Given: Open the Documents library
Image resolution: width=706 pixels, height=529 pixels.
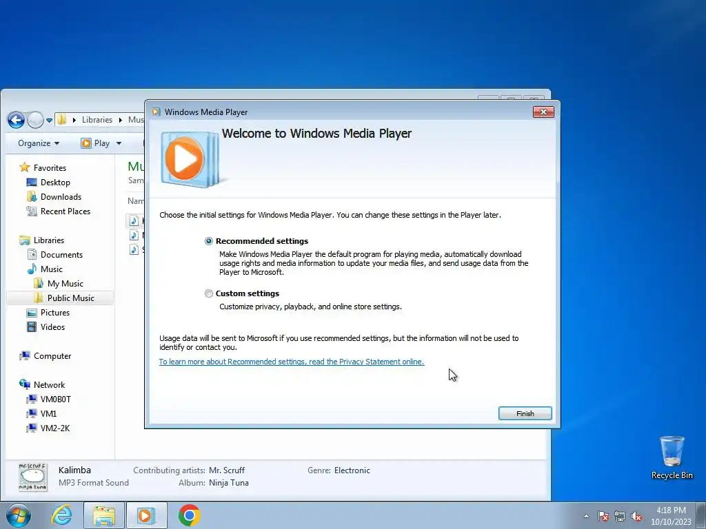Looking at the screenshot, I should 61,255.
